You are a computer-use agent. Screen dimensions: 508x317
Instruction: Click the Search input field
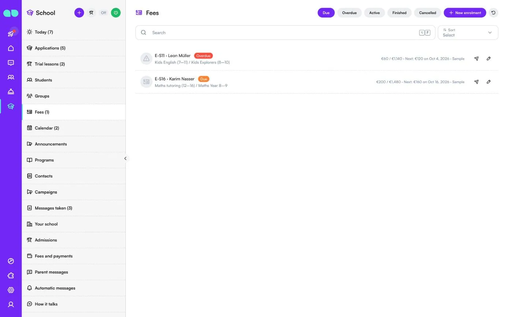pyautogui.click(x=285, y=33)
